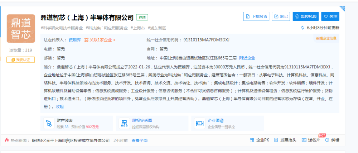Click the 浏览量：319 text
The image size is (358, 153).
(20, 50)
